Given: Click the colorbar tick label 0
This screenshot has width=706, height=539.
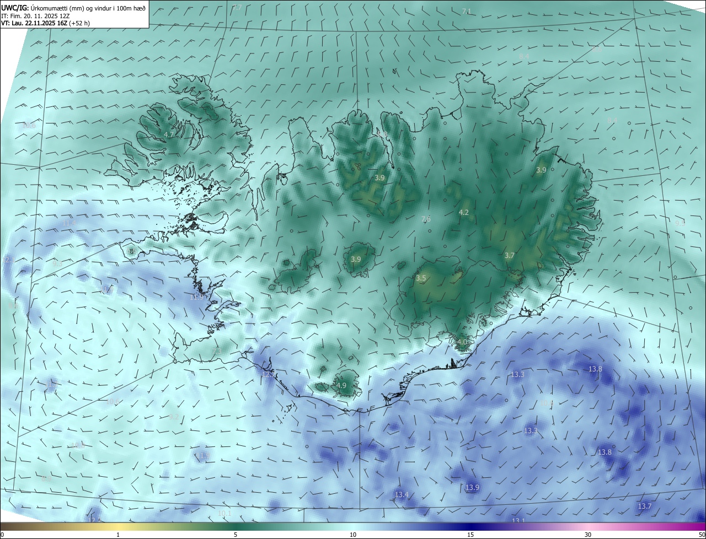Looking at the screenshot, I should (2, 535).
